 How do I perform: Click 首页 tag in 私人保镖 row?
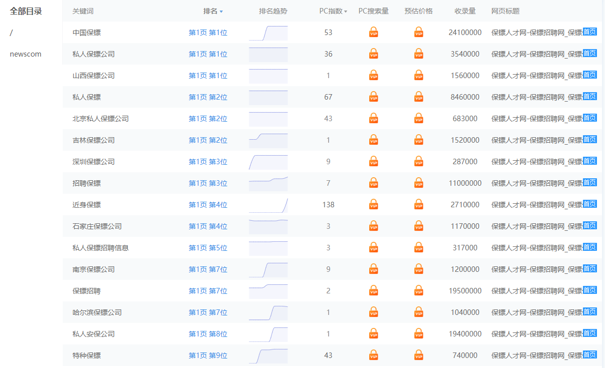click(589, 96)
